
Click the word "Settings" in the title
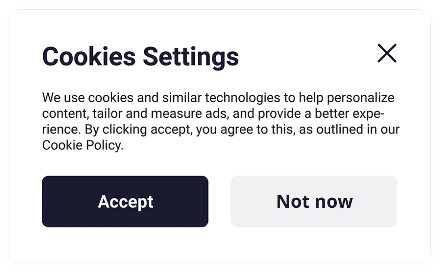[x=191, y=56]
